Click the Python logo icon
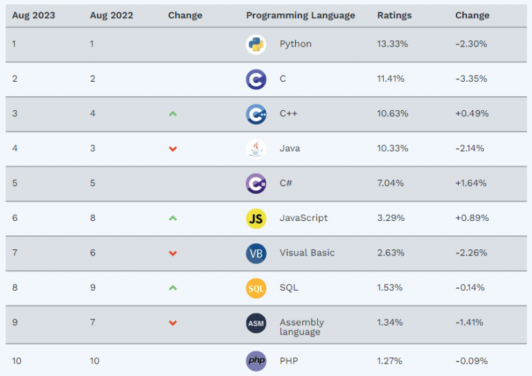 pos(256,44)
